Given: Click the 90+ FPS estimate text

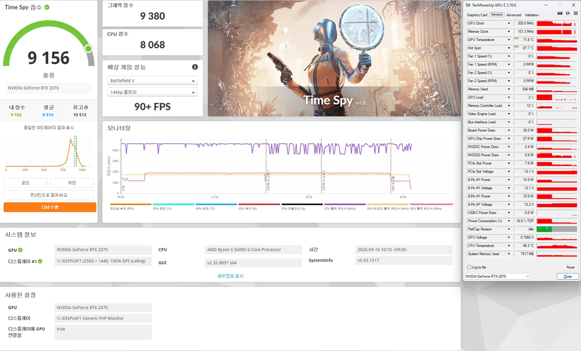Looking at the screenshot, I should pyautogui.click(x=153, y=107).
